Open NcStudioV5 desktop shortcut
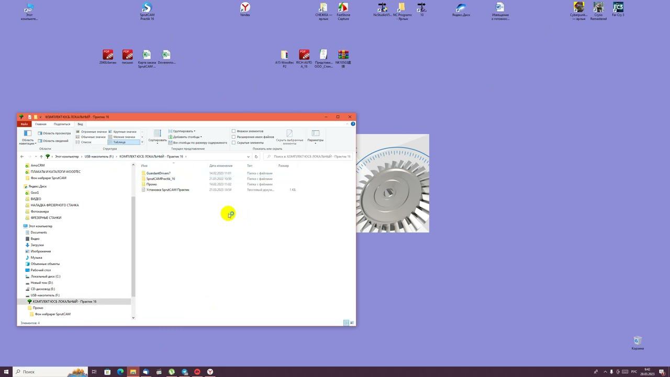The width and height of the screenshot is (670, 377). pos(383,9)
